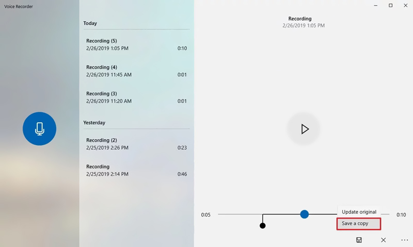Cancel trimming with the X icon
The image size is (413, 247).
(x=383, y=240)
